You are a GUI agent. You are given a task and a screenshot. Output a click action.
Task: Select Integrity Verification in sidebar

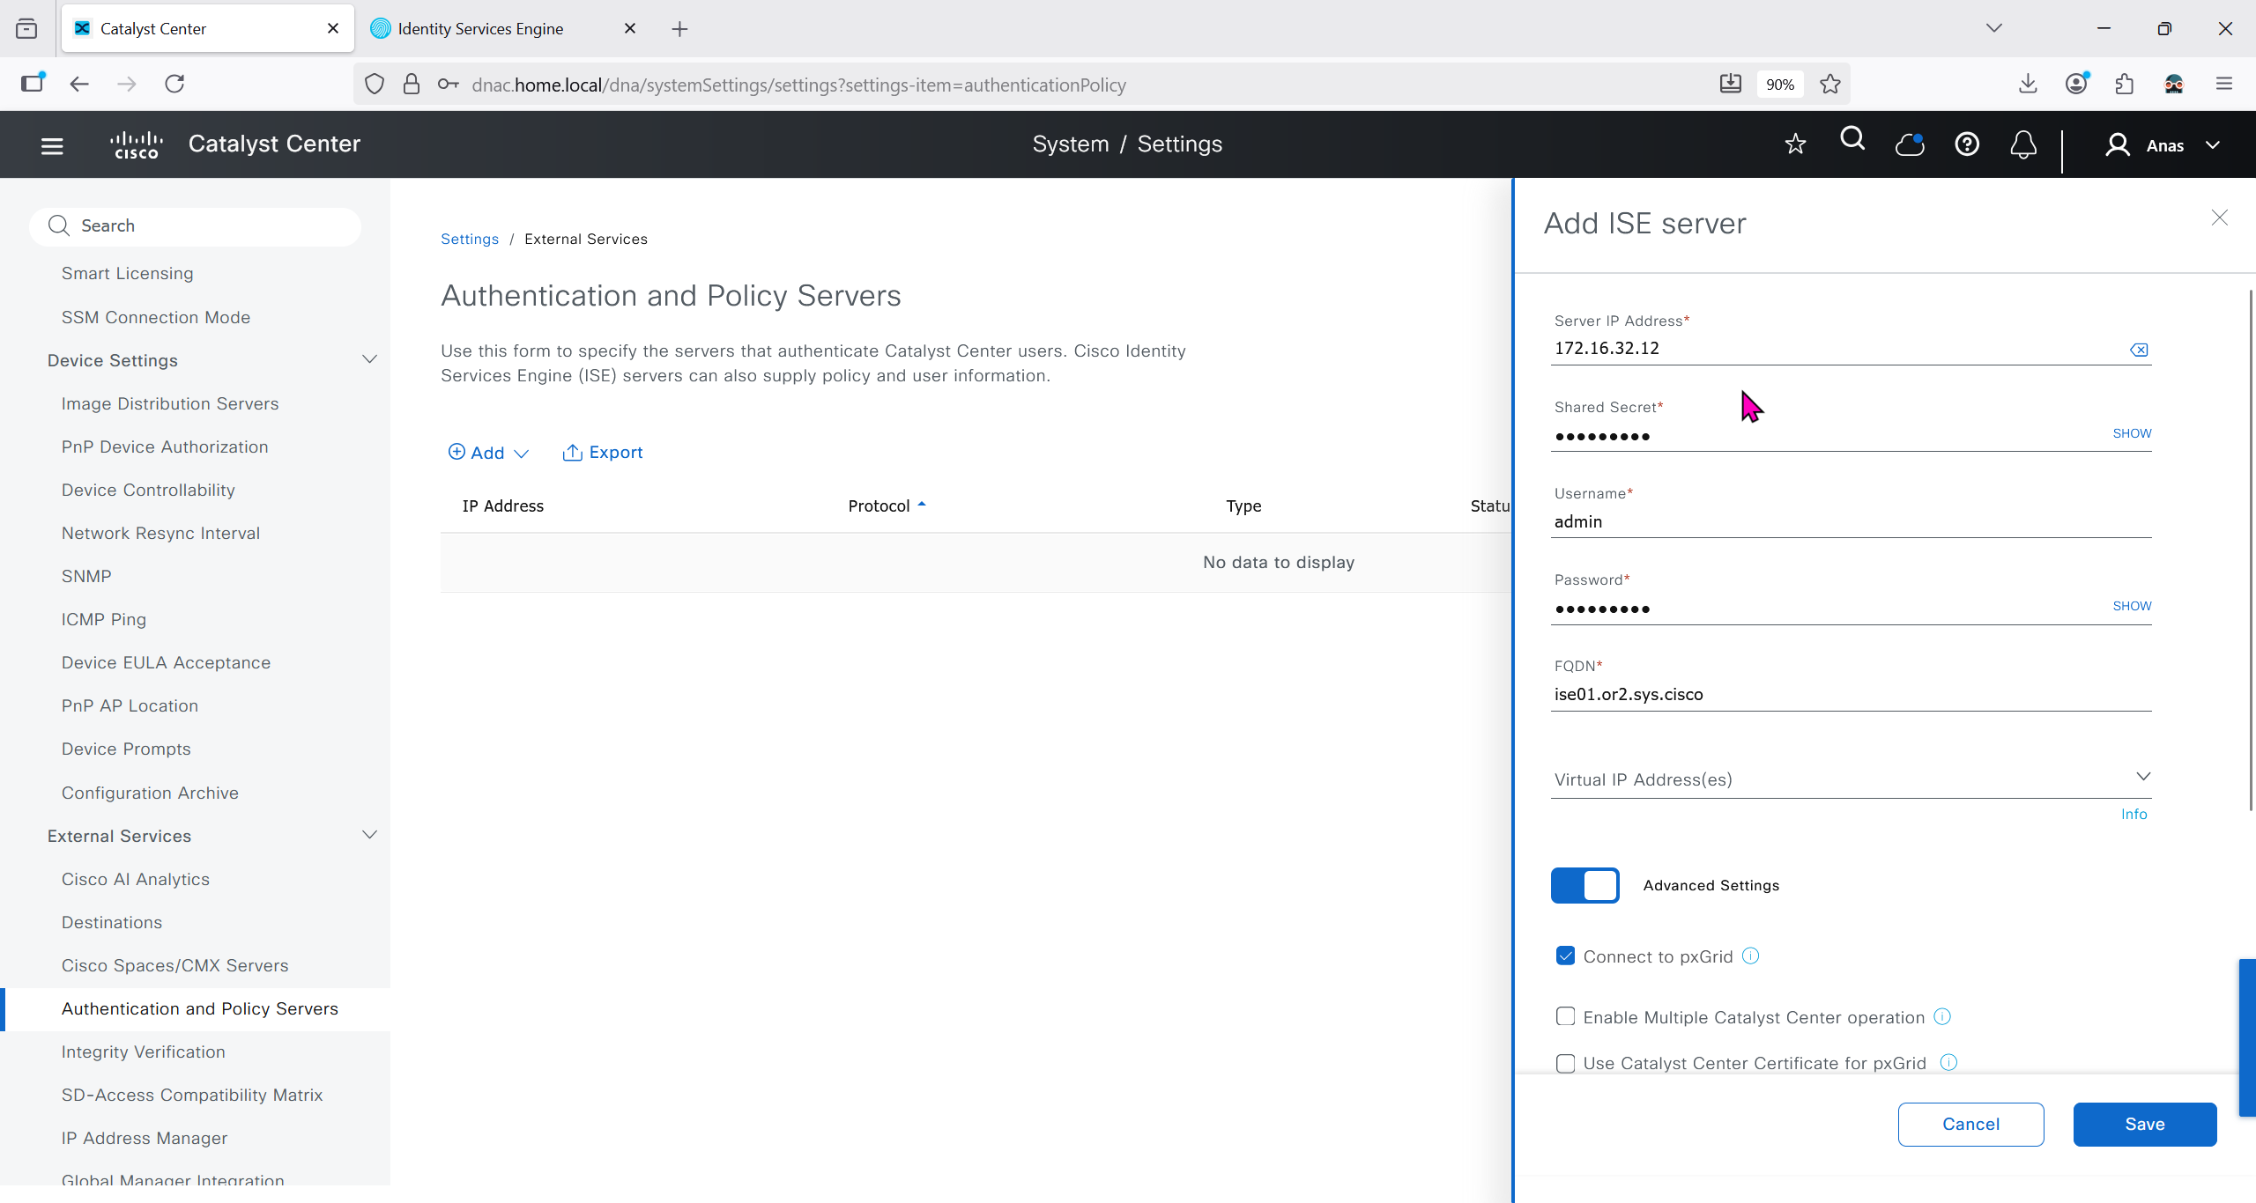click(x=144, y=1052)
